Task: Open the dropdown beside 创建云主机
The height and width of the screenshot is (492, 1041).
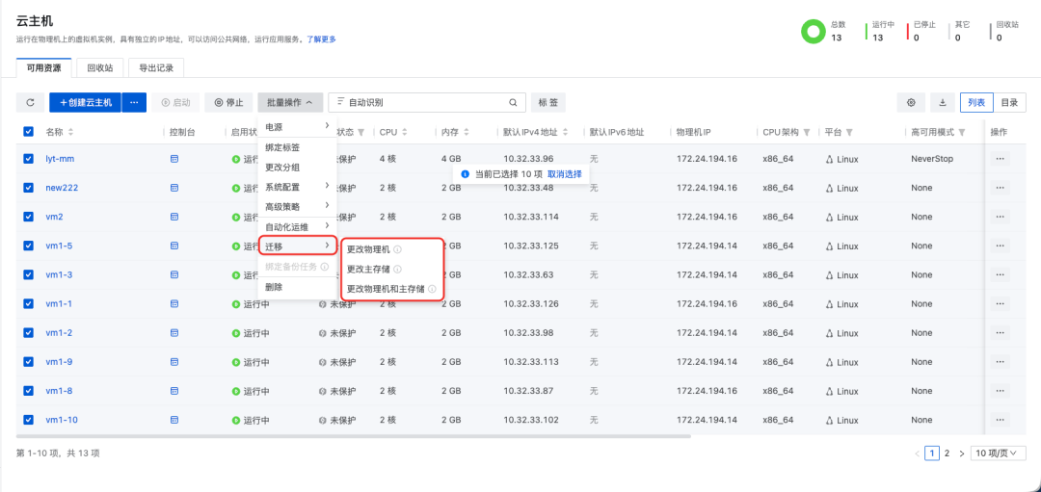Action: click(x=134, y=103)
